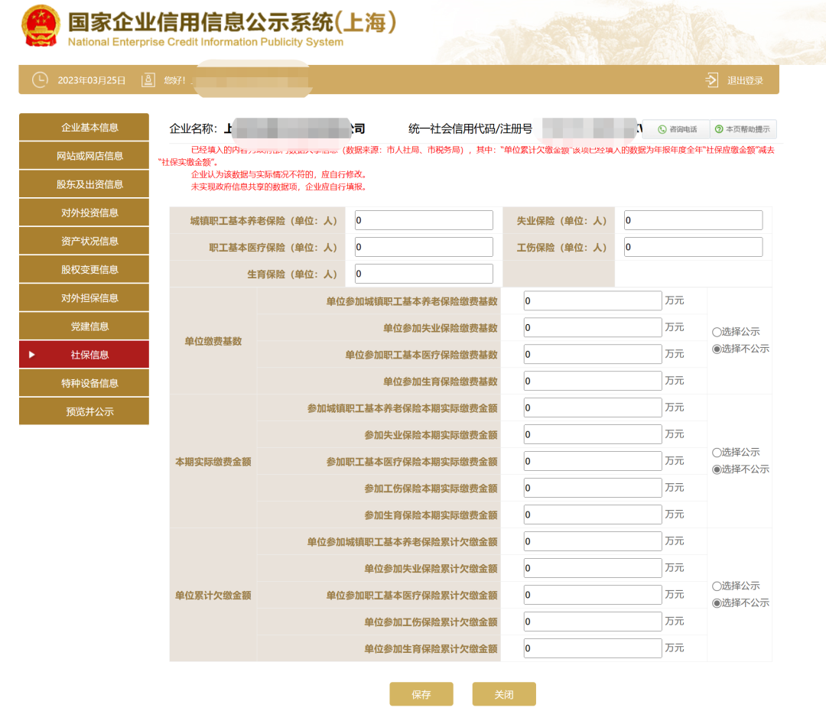The height and width of the screenshot is (711, 826).
Task: Click the date text 2023年03月25日
Action: pos(92,80)
